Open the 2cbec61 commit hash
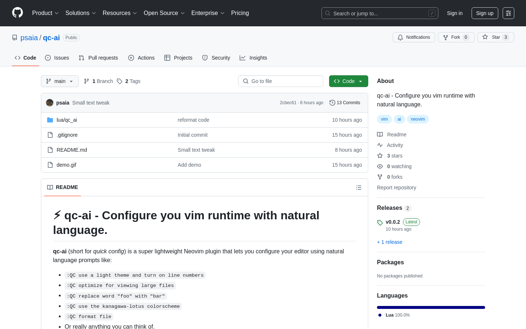The height and width of the screenshot is (329, 526). [288, 103]
